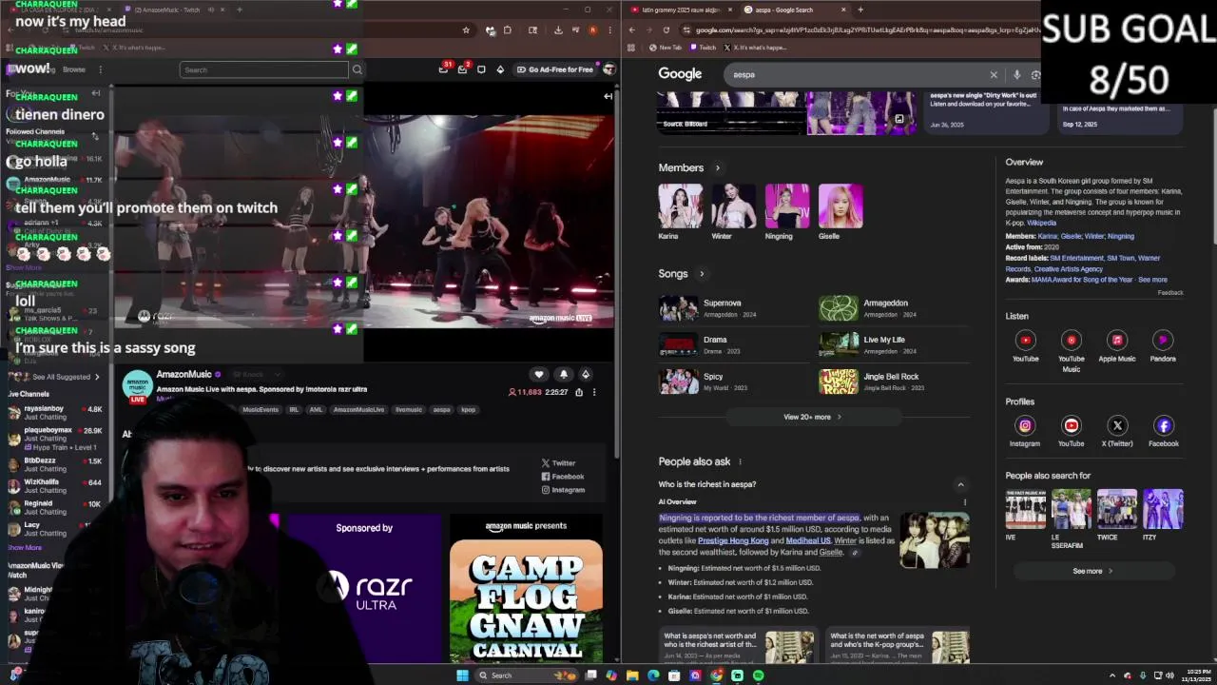The image size is (1217, 685).
Task: Open aespa YouTube Music listen icon
Action: point(1072,340)
